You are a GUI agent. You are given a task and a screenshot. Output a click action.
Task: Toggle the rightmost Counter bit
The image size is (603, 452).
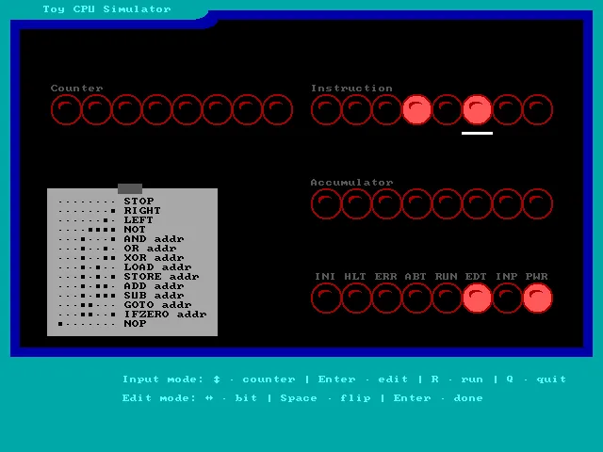[x=277, y=110]
